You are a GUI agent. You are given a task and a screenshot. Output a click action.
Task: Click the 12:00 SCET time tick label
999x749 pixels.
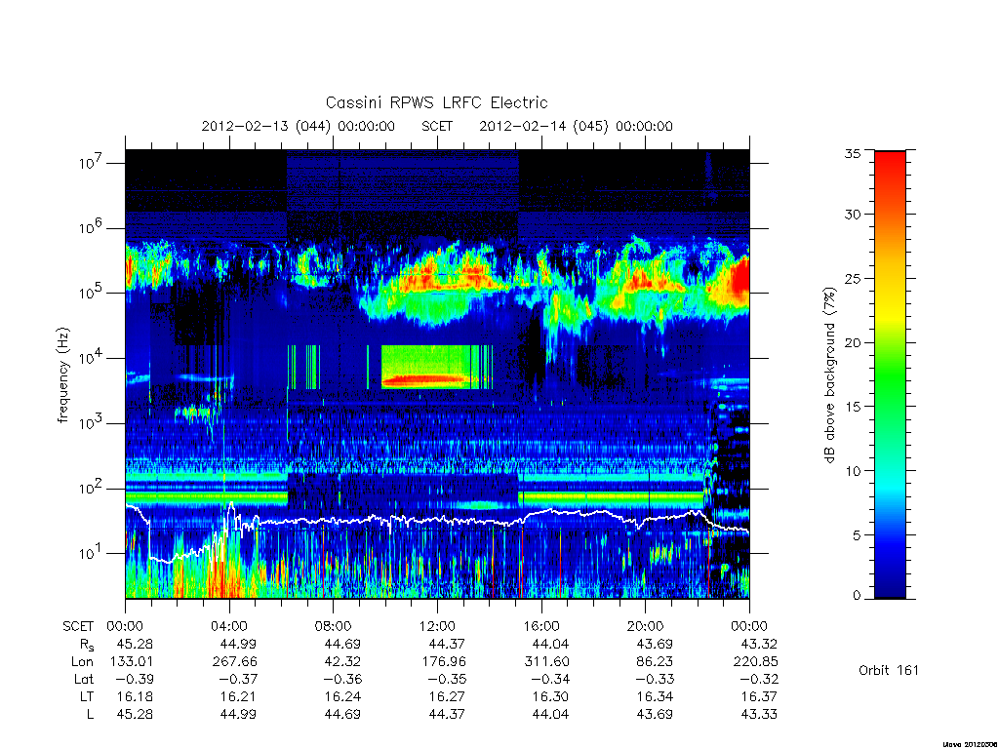pos(437,626)
